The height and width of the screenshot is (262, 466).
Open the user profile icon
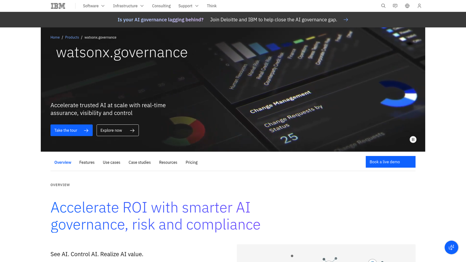(x=419, y=6)
